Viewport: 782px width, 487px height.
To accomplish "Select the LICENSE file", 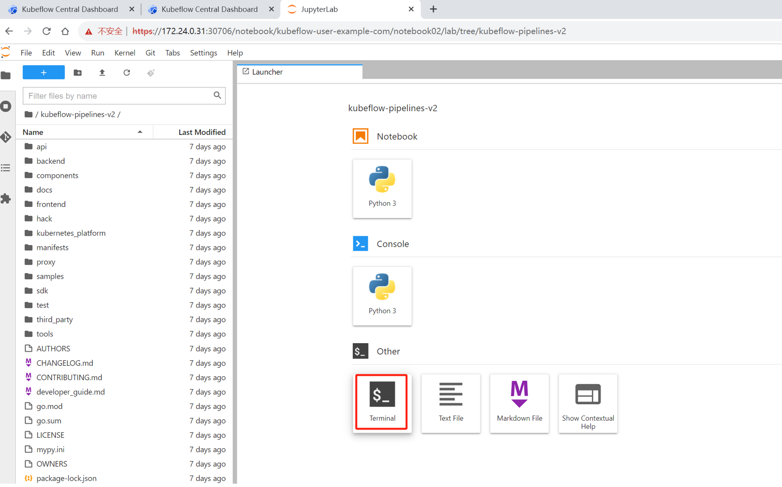I will coord(124,435).
